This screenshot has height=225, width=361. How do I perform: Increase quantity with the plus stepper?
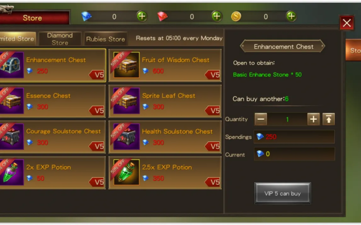313,119
